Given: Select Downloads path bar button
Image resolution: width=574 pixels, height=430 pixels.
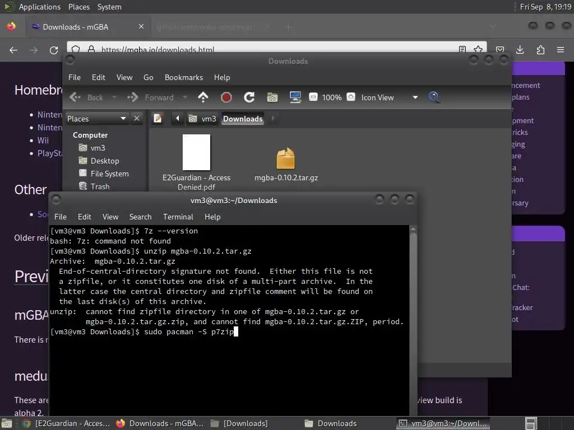Looking at the screenshot, I should [x=243, y=119].
